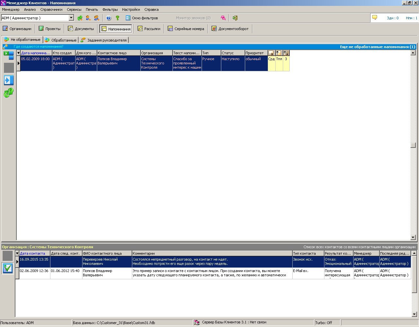Click the Приоритет column header
Viewport: 419px width, 327px height.
[256, 53]
